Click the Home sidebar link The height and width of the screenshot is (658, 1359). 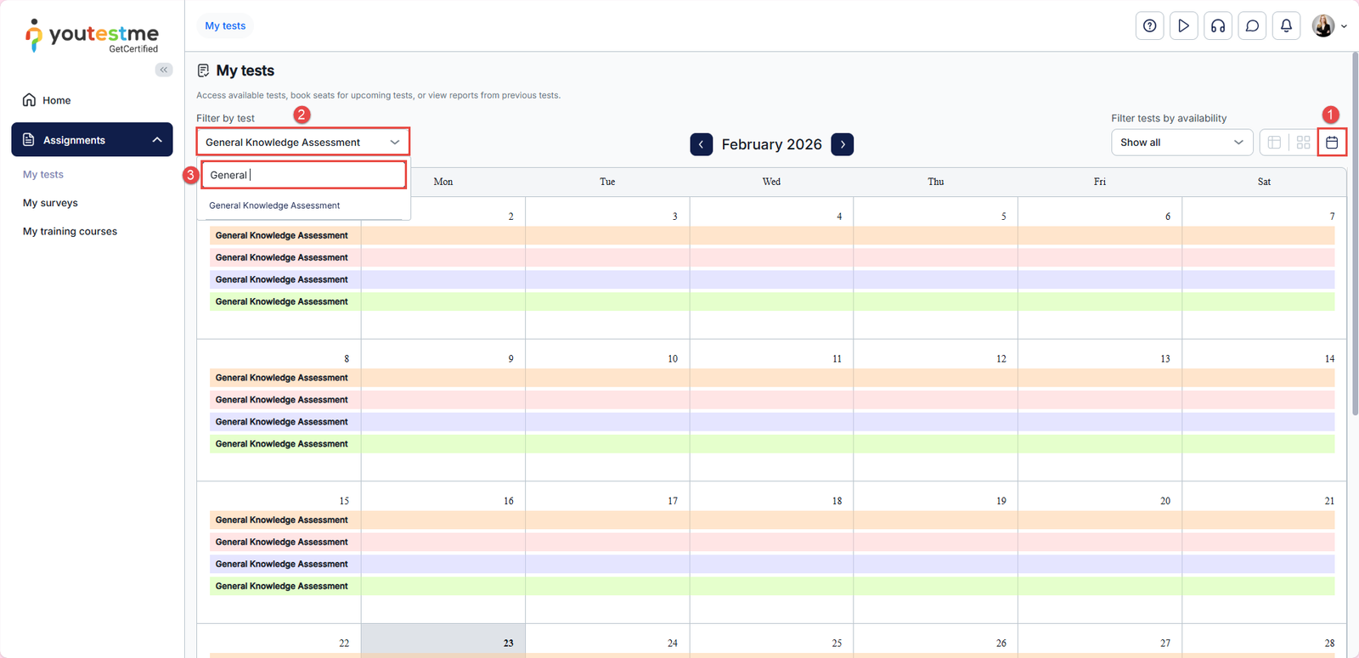tap(56, 100)
